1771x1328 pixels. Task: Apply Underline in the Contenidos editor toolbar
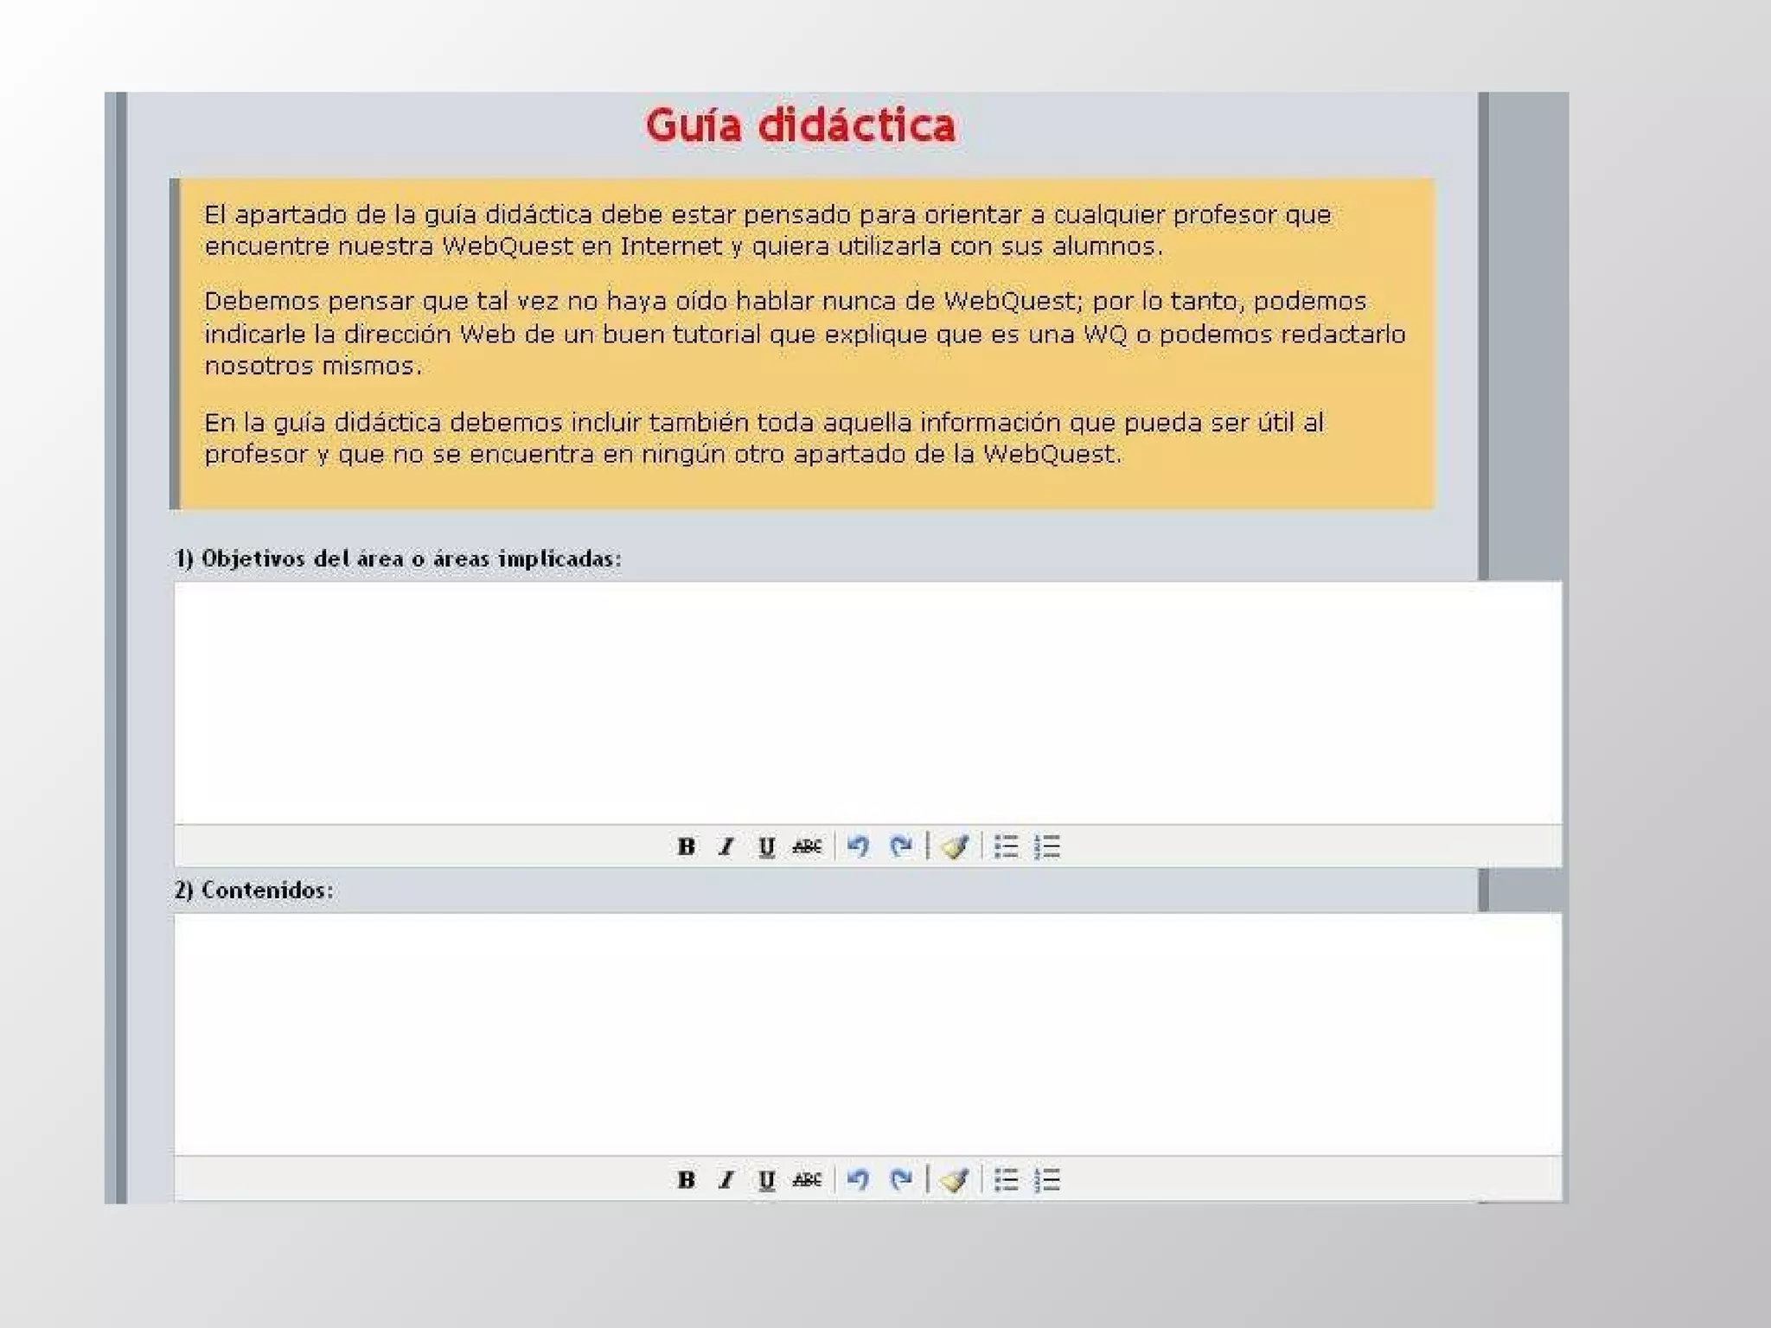766,1179
